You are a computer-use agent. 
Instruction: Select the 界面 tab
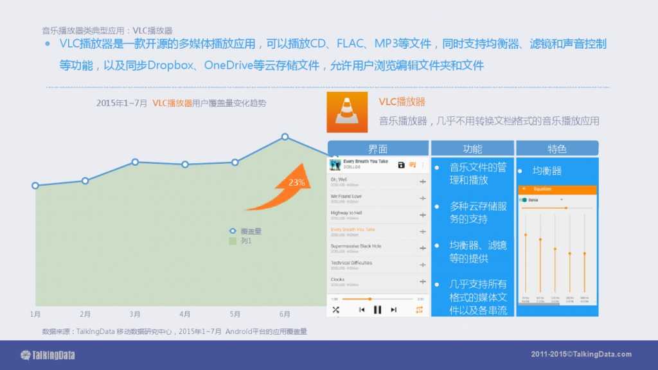pos(378,148)
